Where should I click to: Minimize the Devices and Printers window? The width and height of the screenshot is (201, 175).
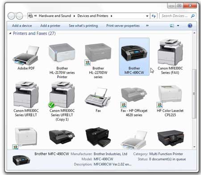pos(172,6)
